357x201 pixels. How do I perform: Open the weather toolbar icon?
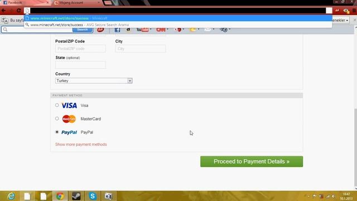point(193,30)
